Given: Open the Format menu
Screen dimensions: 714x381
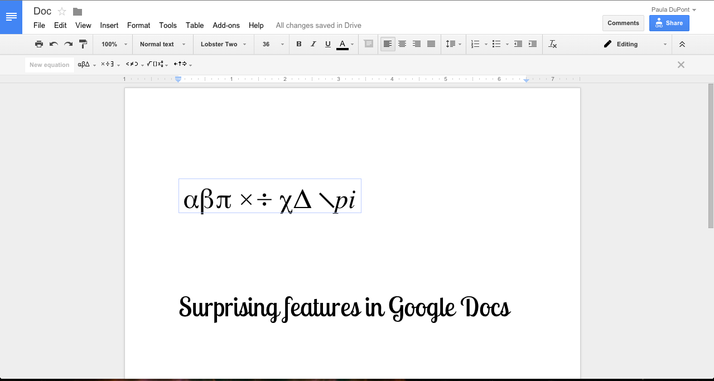Looking at the screenshot, I should tap(138, 25).
